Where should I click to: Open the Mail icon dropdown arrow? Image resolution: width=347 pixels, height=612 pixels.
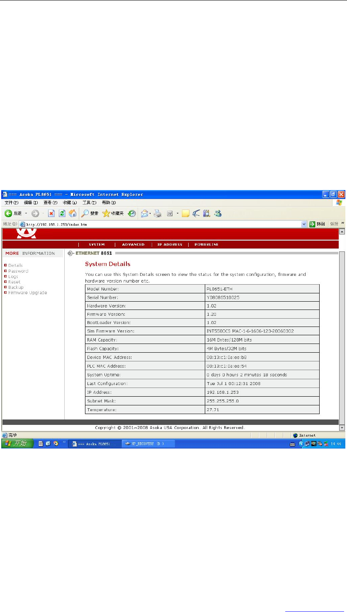click(x=150, y=213)
